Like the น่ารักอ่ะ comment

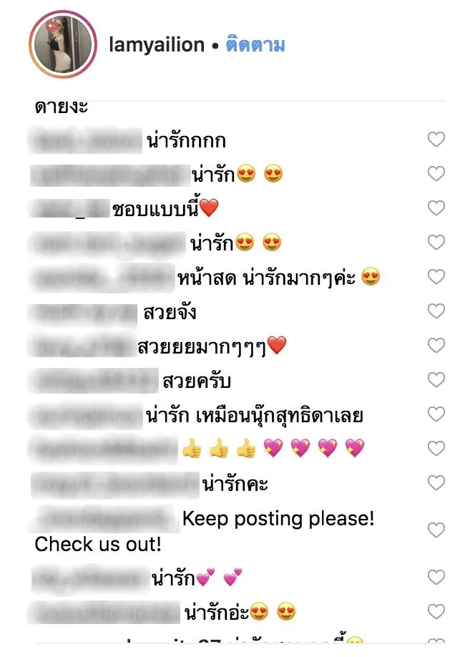tap(436, 612)
